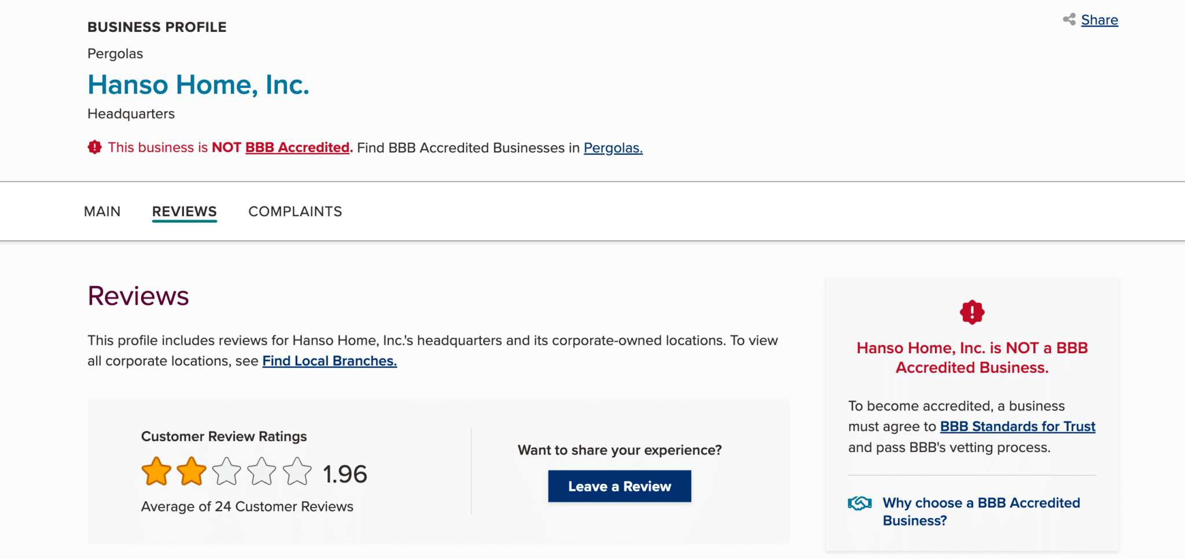Screen dimensions: 1185x559
Task: Click the second filled orange star
Action: click(x=192, y=472)
